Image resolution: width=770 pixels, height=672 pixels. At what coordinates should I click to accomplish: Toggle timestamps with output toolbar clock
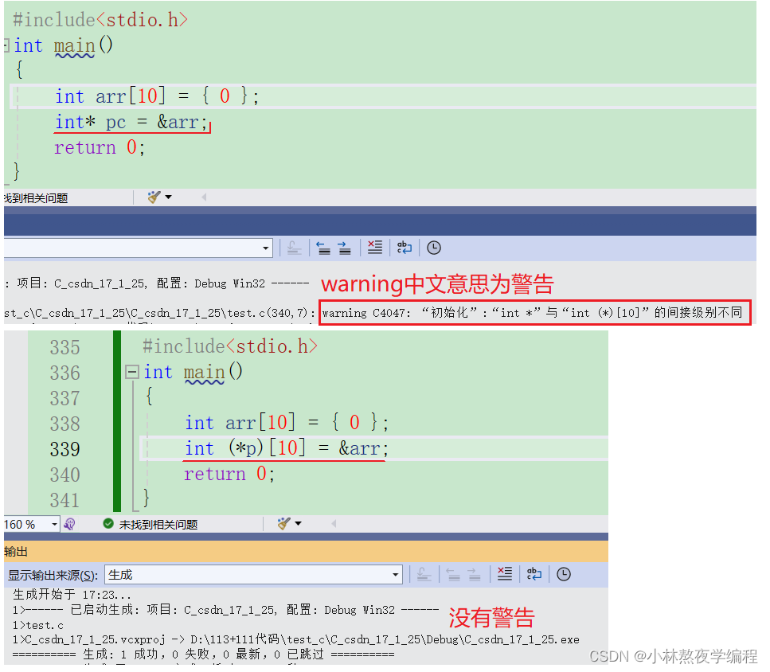[x=564, y=574]
